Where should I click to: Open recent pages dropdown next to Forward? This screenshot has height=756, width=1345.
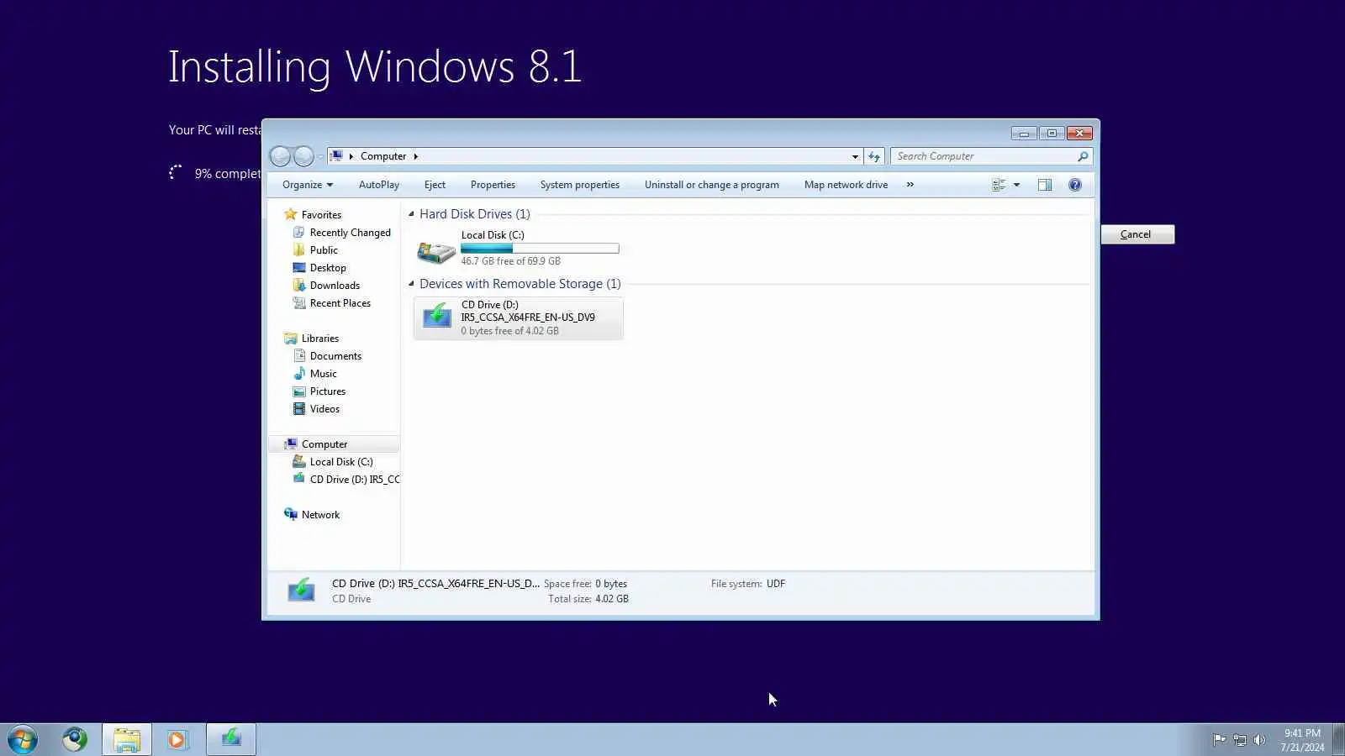click(x=320, y=157)
